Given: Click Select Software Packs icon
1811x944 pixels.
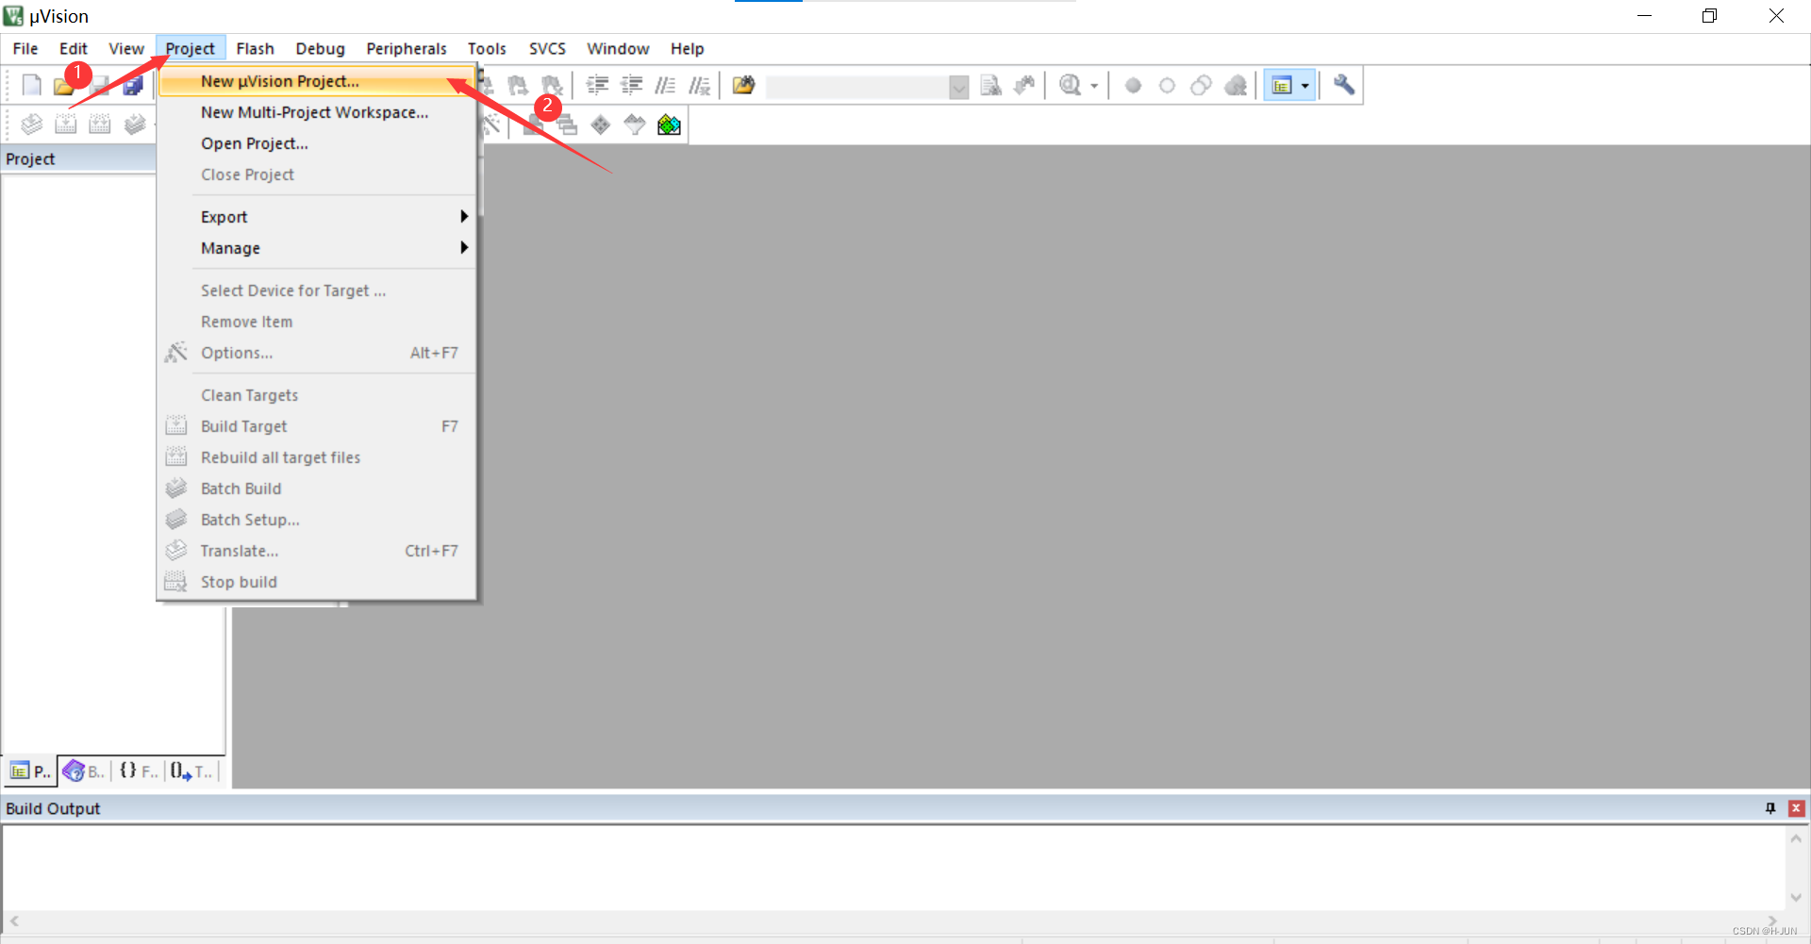Looking at the screenshot, I should coord(635,124).
